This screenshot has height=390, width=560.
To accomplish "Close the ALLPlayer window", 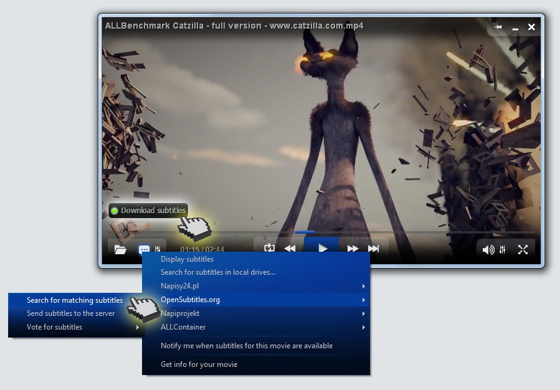I will (x=531, y=27).
